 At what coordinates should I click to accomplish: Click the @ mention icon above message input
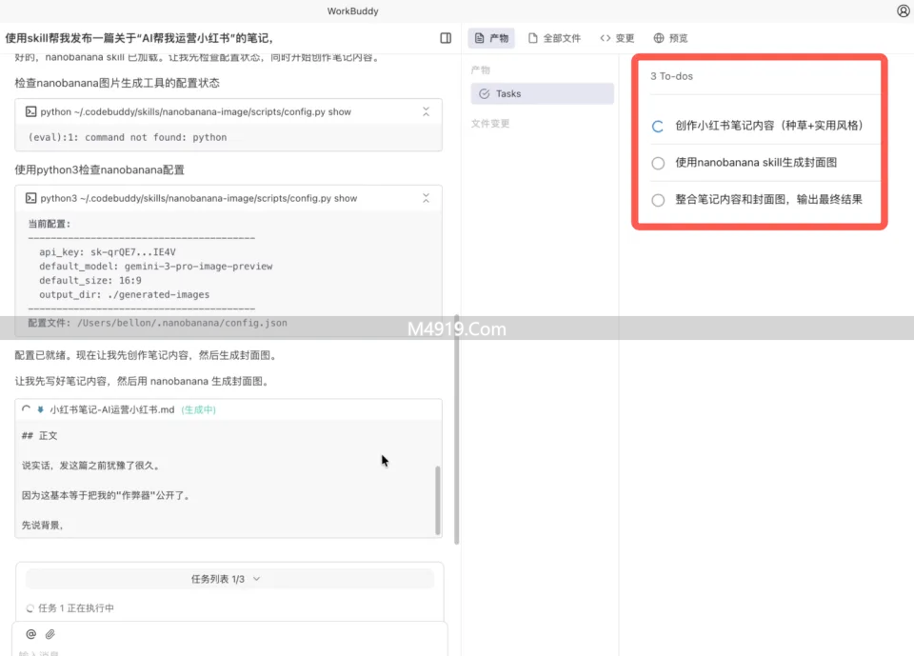[30, 634]
